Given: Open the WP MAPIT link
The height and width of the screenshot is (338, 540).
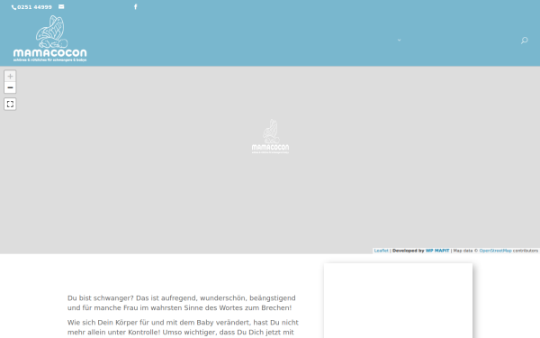Looking at the screenshot, I should click(437, 251).
